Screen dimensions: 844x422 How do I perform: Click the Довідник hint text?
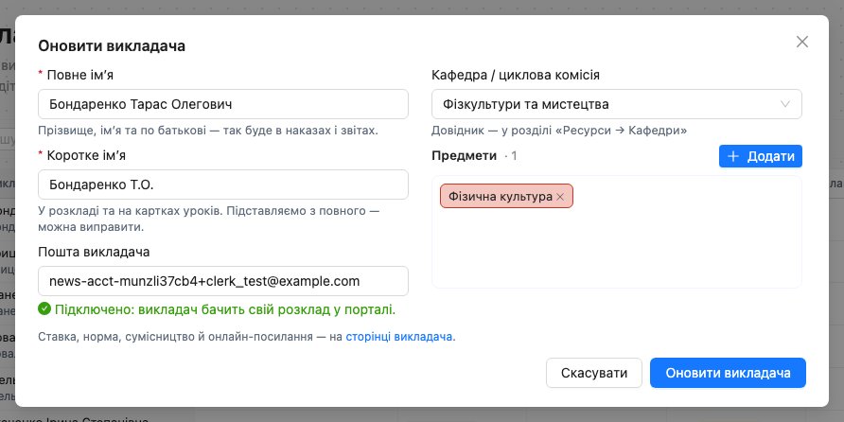point(559,131)
